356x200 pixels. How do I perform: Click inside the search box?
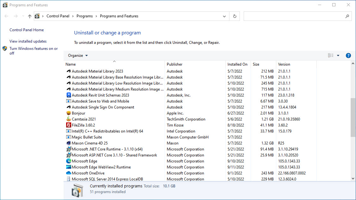pyautogui.click(x=294, y=16)
